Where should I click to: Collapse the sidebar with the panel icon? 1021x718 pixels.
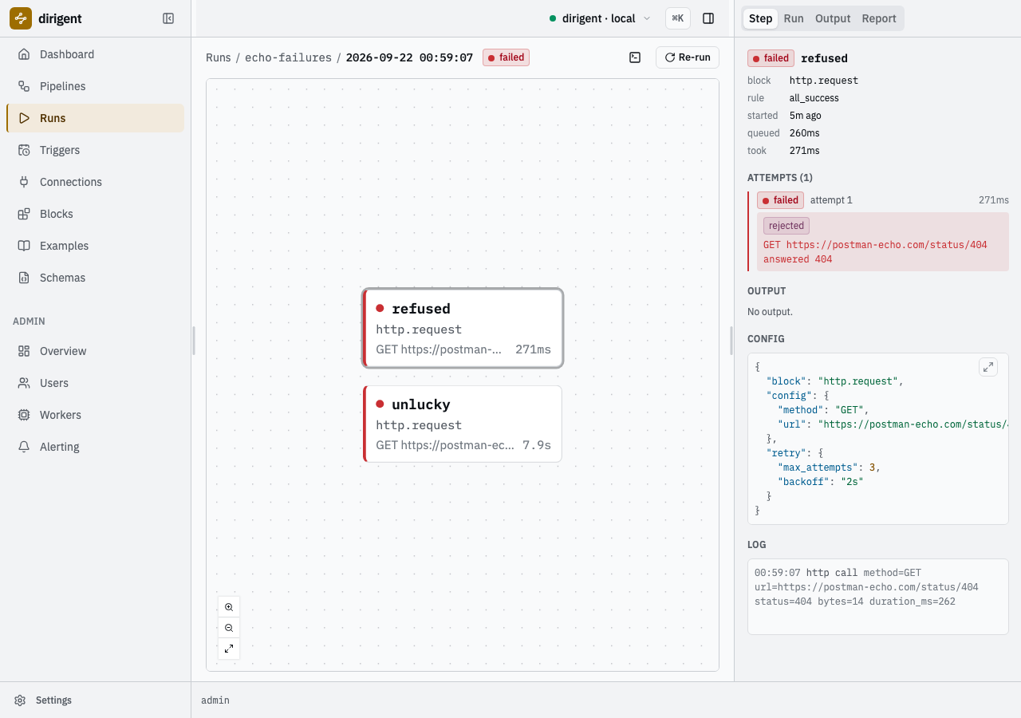(168, 18)
